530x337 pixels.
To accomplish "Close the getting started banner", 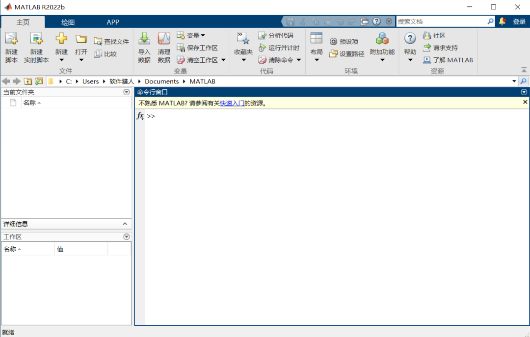I will [x=525, y=102].
